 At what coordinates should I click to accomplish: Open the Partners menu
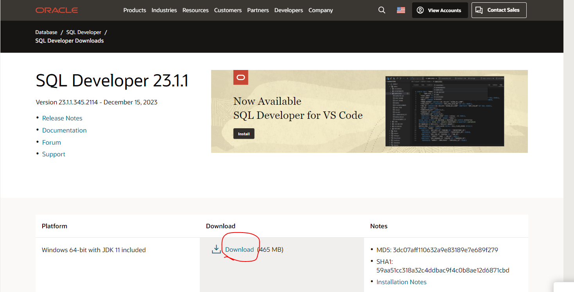pyautogui.click(x=258, y=10)
